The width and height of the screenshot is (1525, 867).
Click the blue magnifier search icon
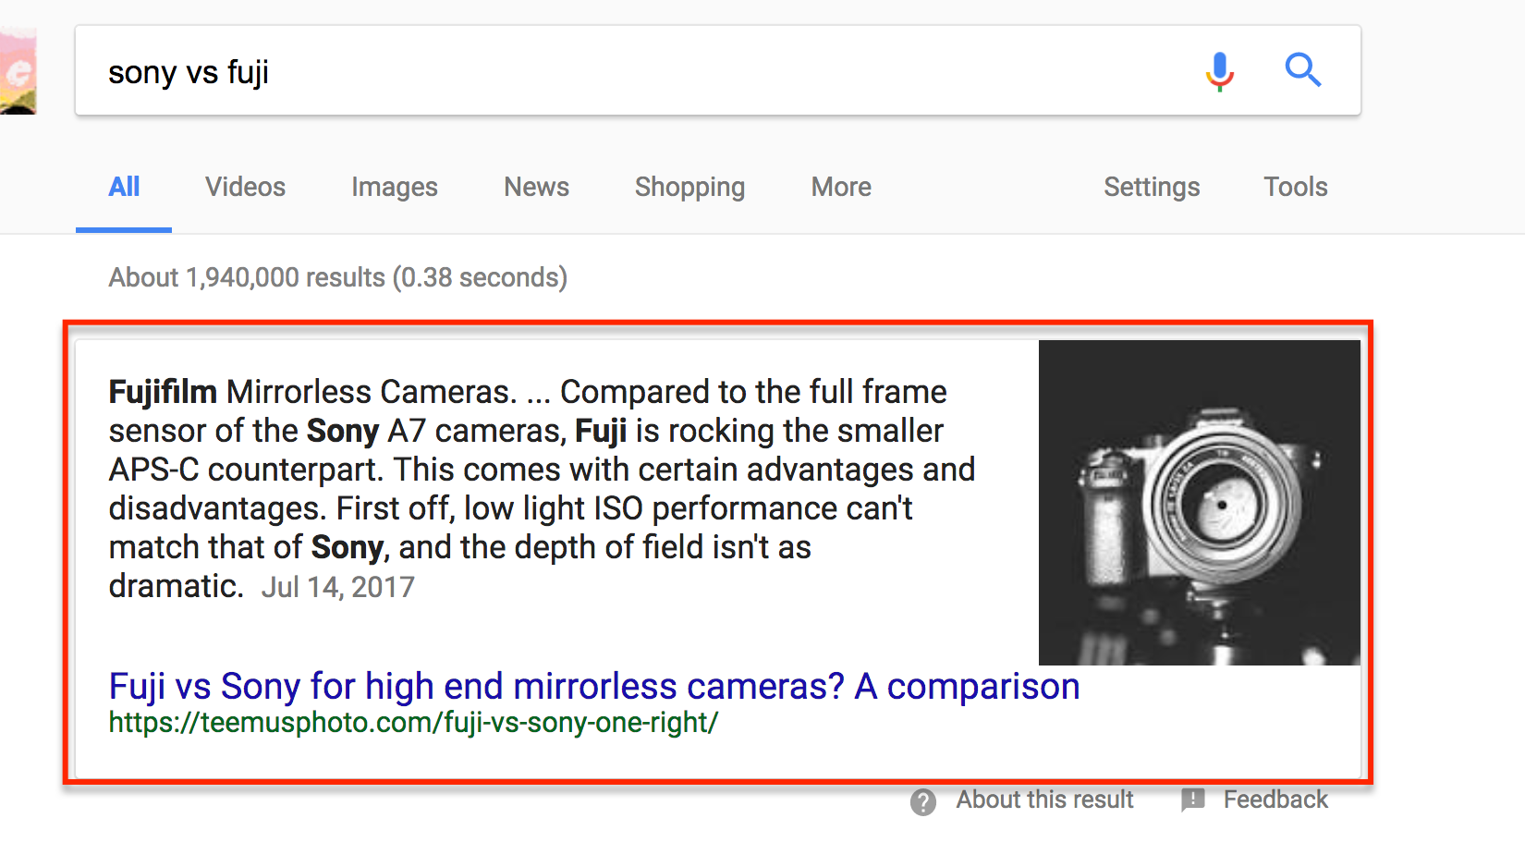click(x=1303, y=70)
